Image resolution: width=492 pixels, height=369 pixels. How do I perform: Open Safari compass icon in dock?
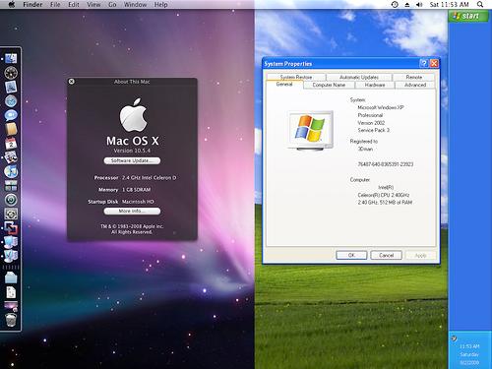(11, 101)
